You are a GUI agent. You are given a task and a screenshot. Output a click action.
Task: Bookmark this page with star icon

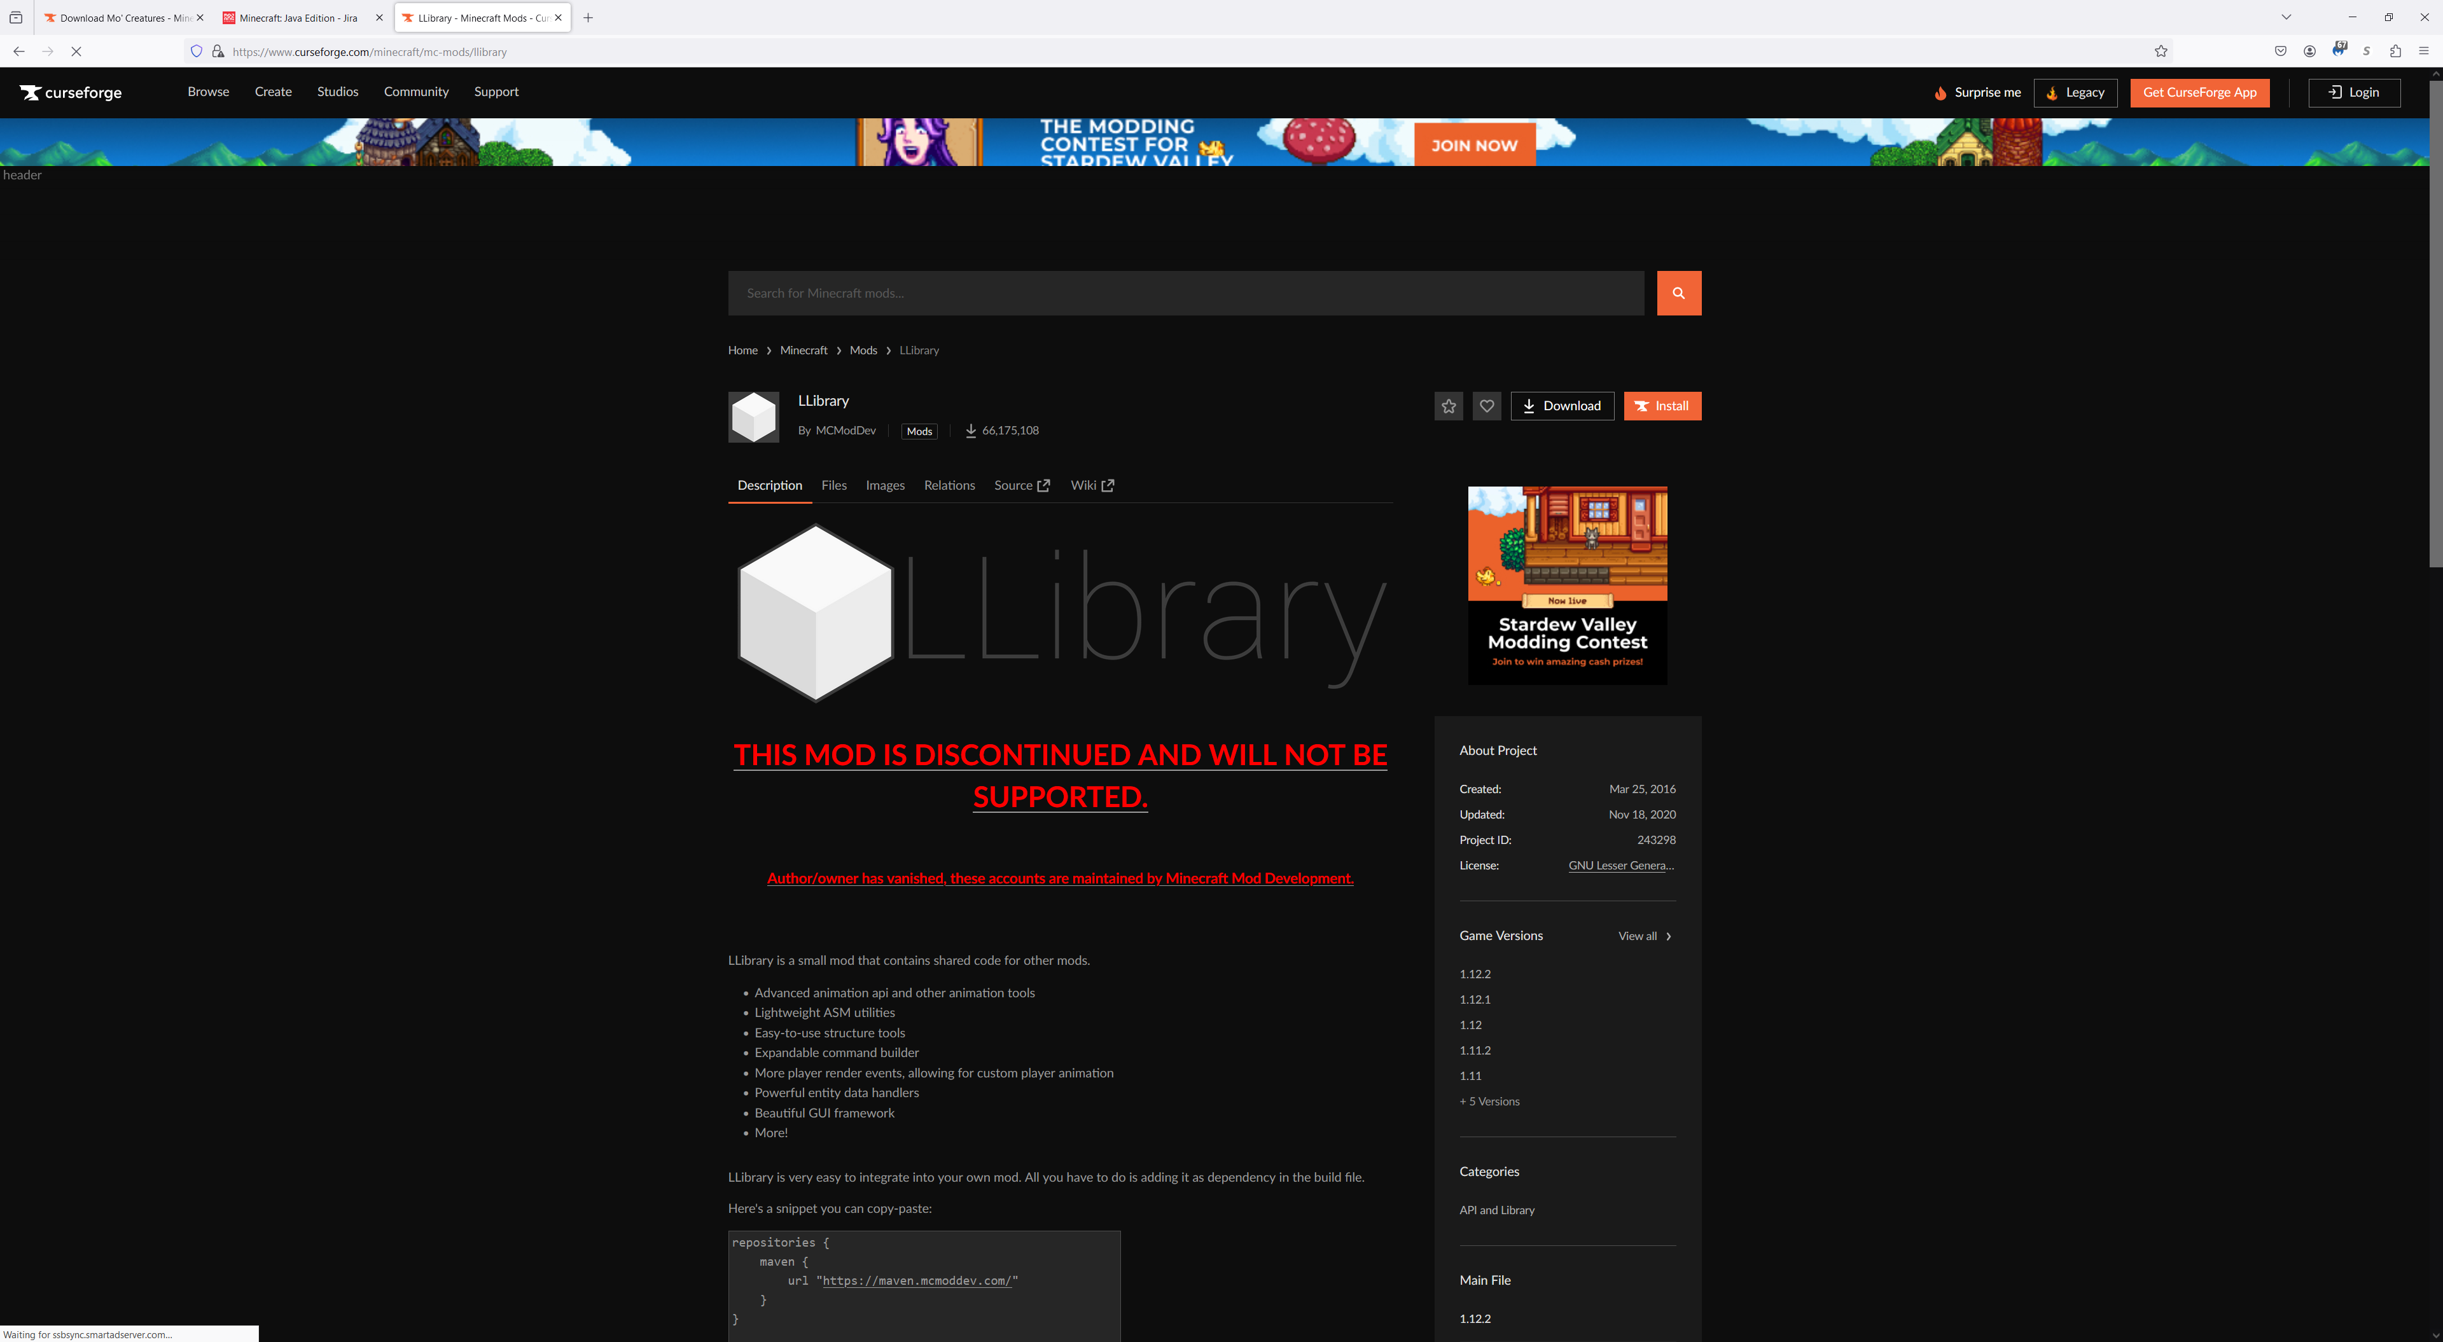click(x=2161, y=52)
